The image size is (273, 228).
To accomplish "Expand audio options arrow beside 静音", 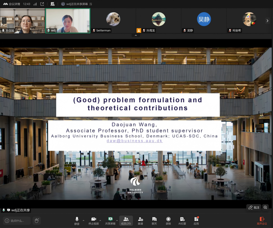I will tap(84, 221).
